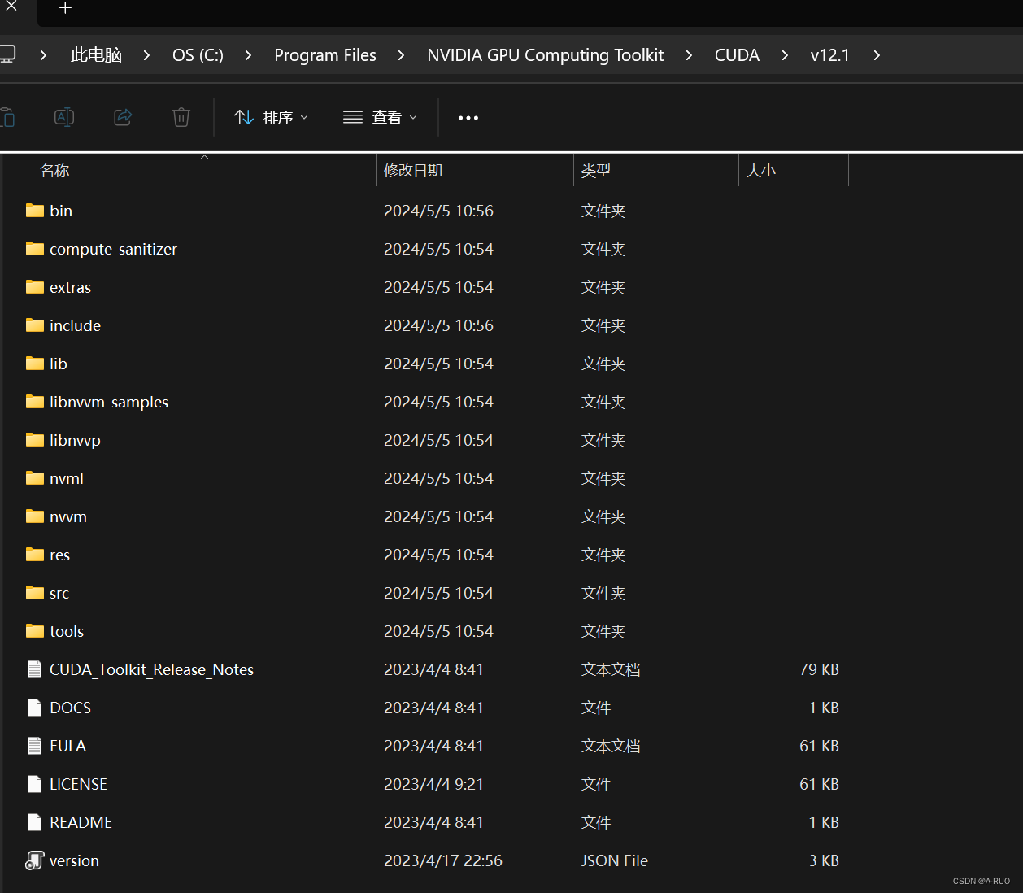
Task: Open the 排序 sort options dropdown
Action: (x=271, y=117)
